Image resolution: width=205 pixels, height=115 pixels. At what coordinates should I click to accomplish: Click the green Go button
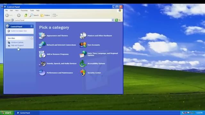click(x=118, y=20)
